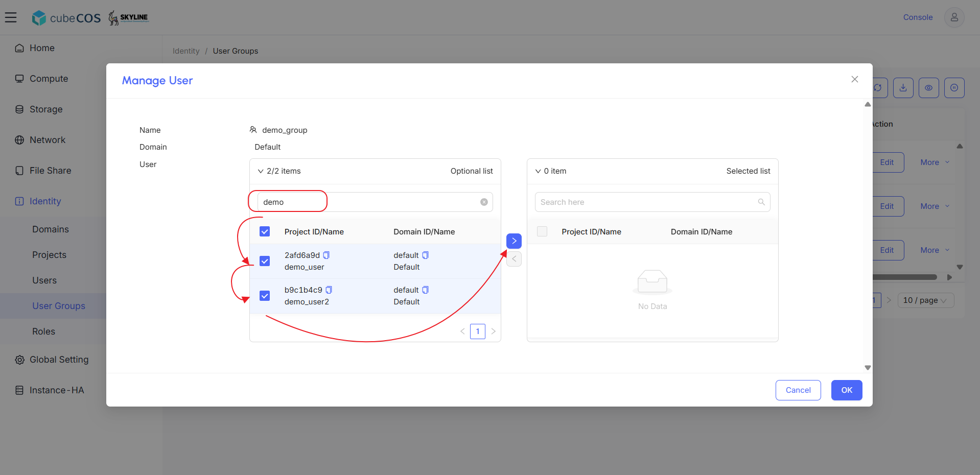This screenshot has height=475, width=980.
Task: Move checked users to Selected list
Action: pyautogui.click(x=514, y=241)
